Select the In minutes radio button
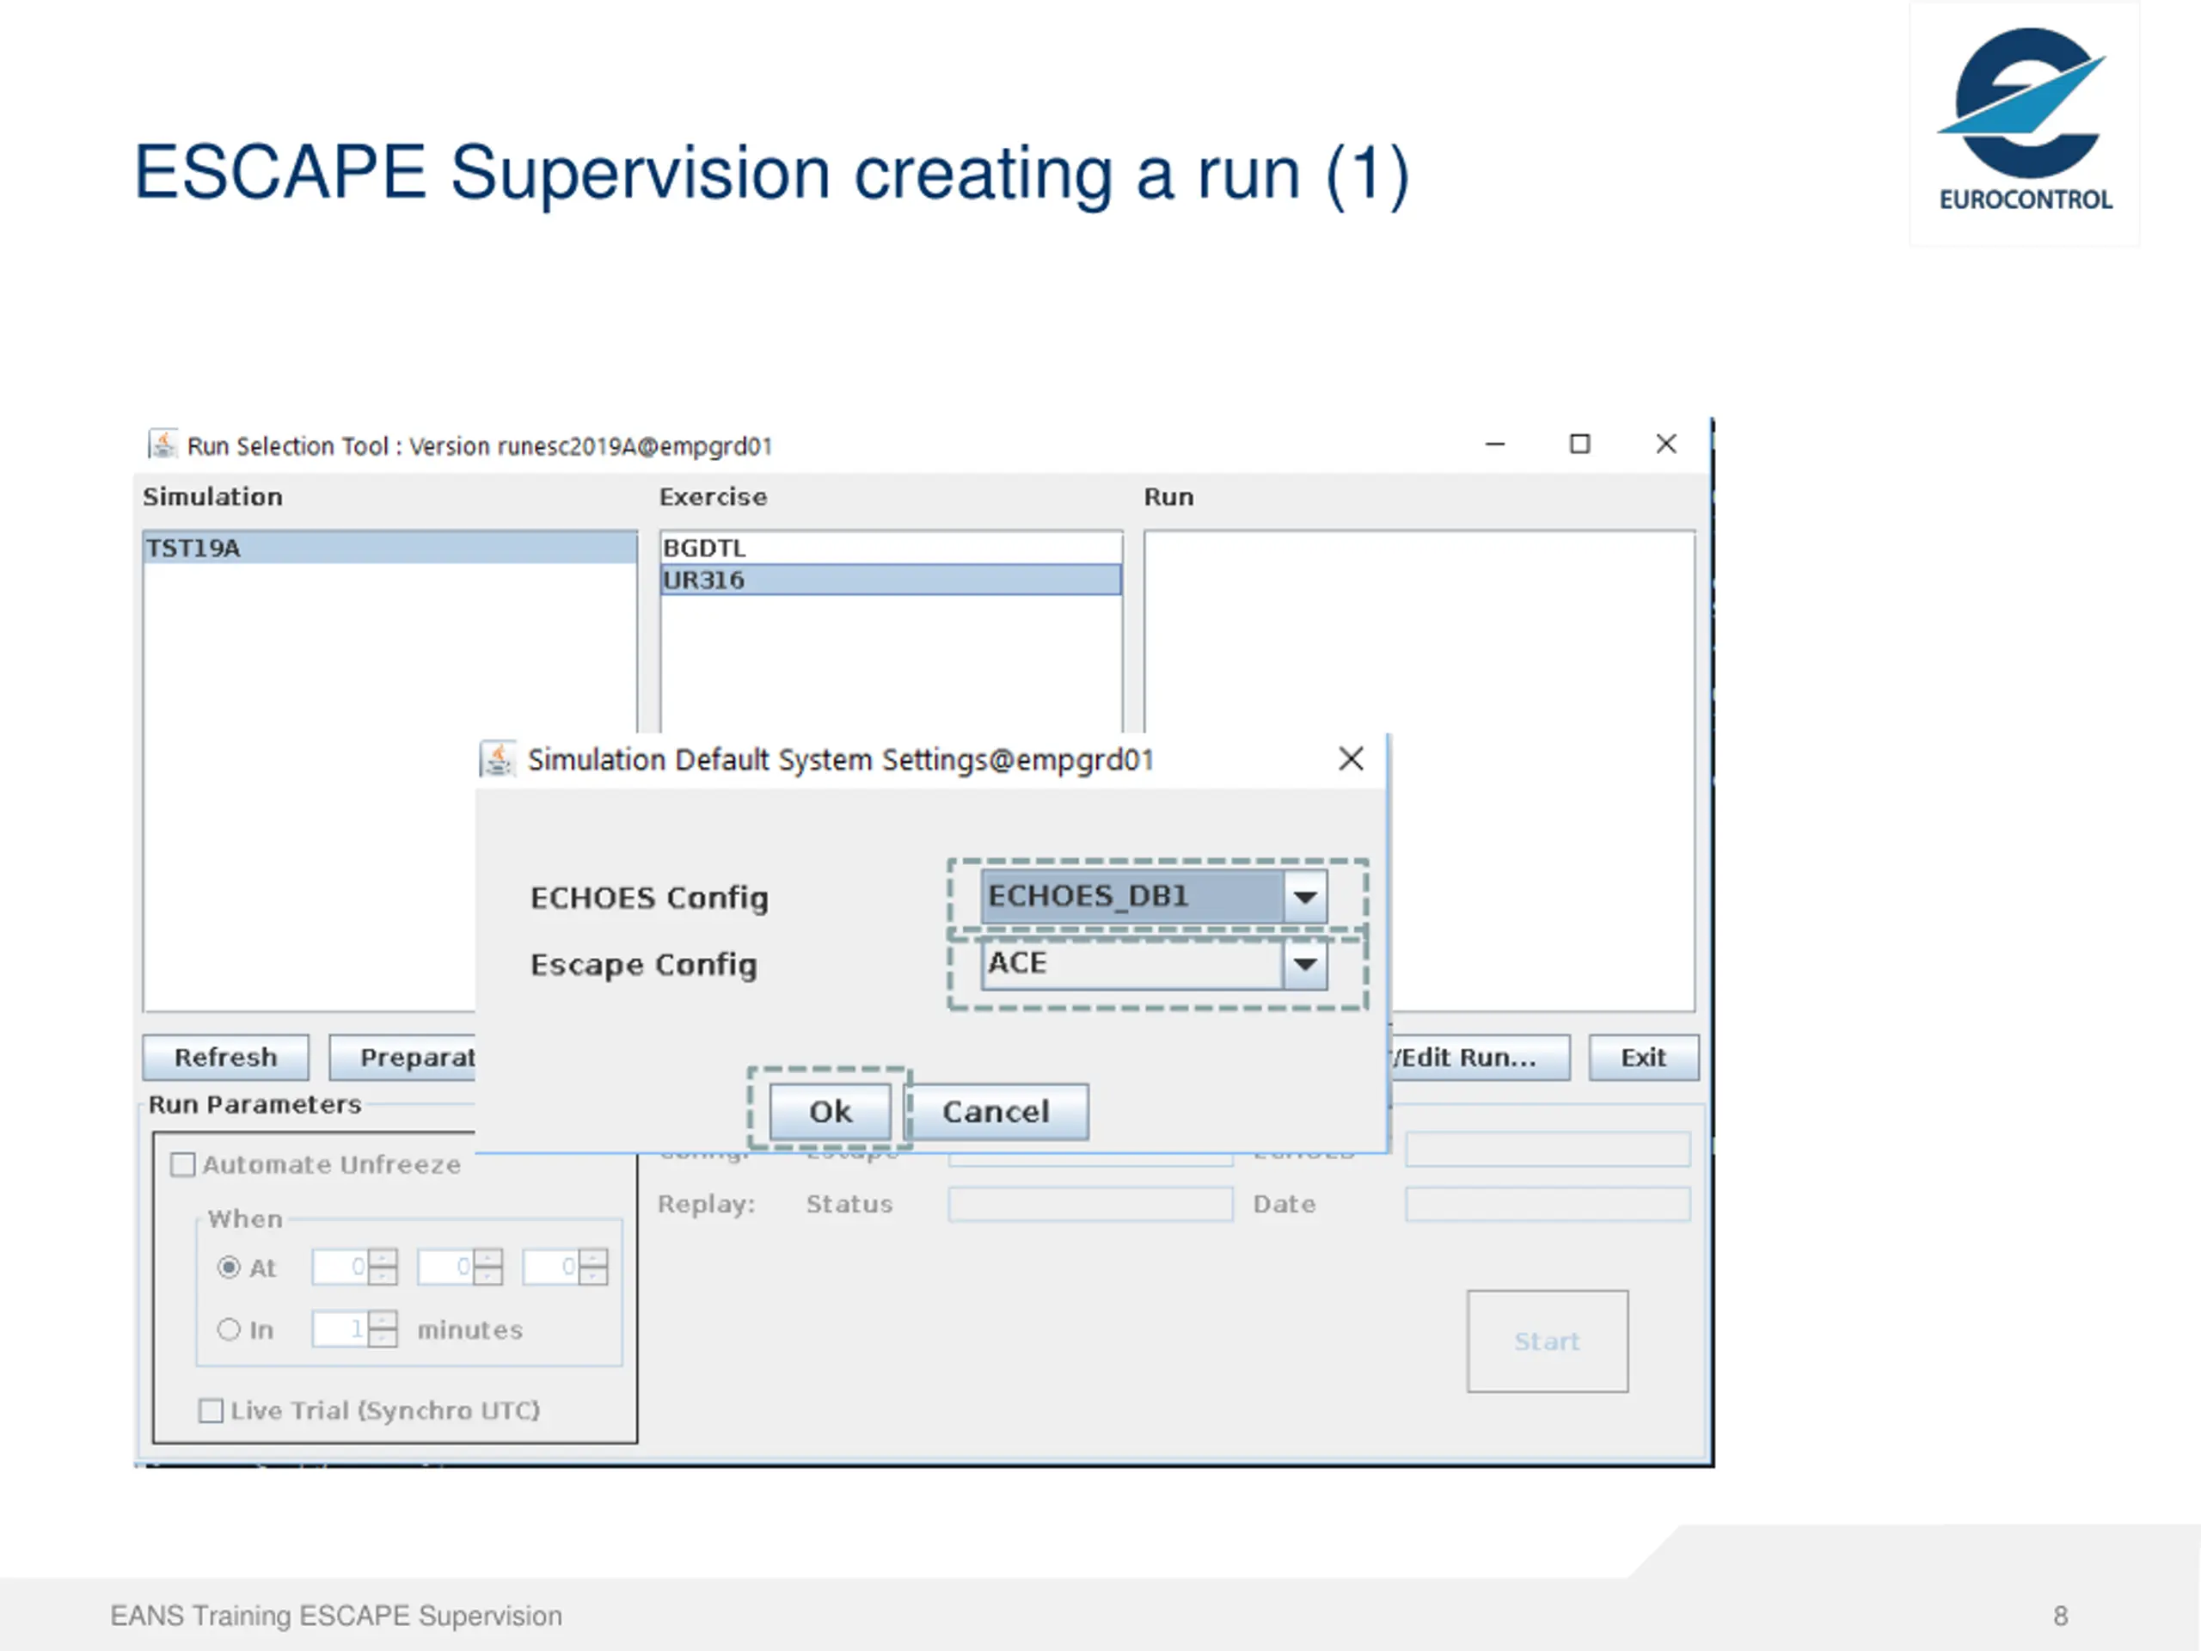The height and width of the screenshot is (1651, 2201). pos(229,1329)
